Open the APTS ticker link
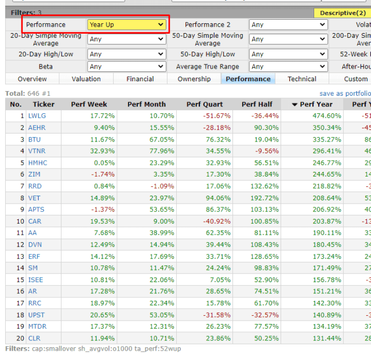Image resolution: width=371 pixels, height=353 pixels. coord(36,210)
